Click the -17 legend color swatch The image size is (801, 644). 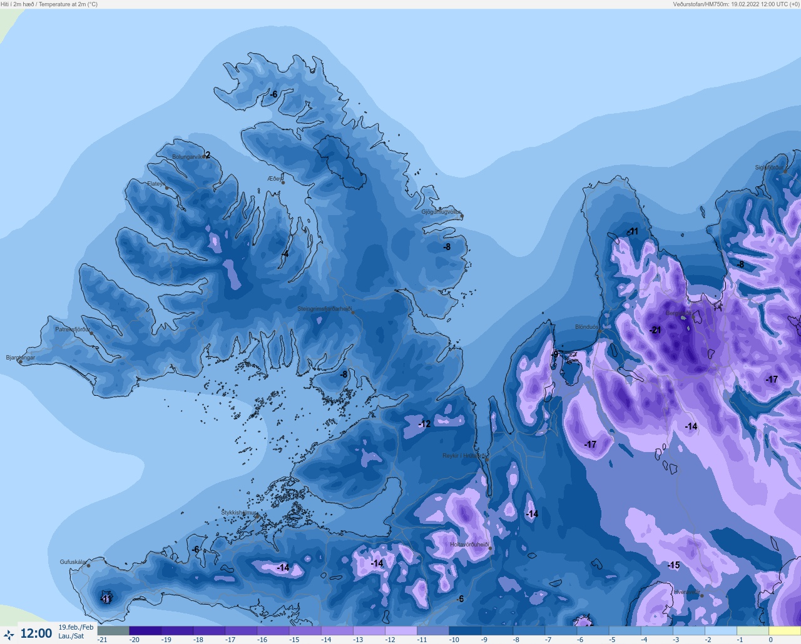pyautogui.click(x=241, y=631)
